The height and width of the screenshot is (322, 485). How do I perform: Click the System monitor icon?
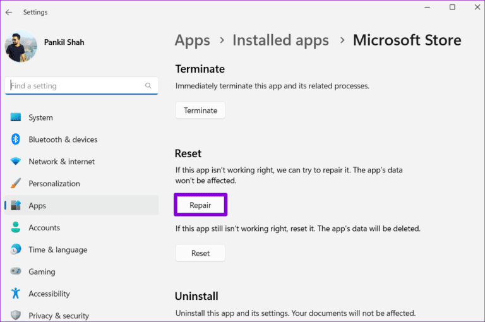coord(16,117)
